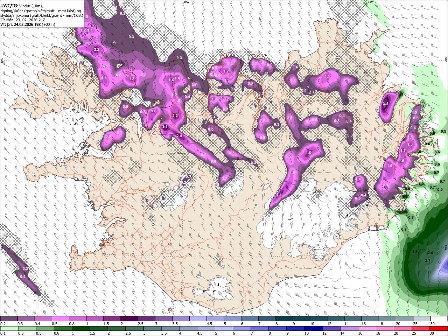448x336 pixels.
Task: Click the '3.1' snowfall value label
Action: click(x=165, y=127)
